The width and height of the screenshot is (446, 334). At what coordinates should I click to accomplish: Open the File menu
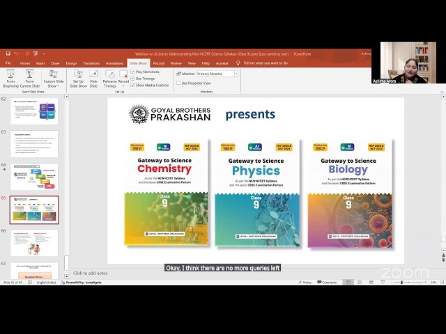point(8,63)
